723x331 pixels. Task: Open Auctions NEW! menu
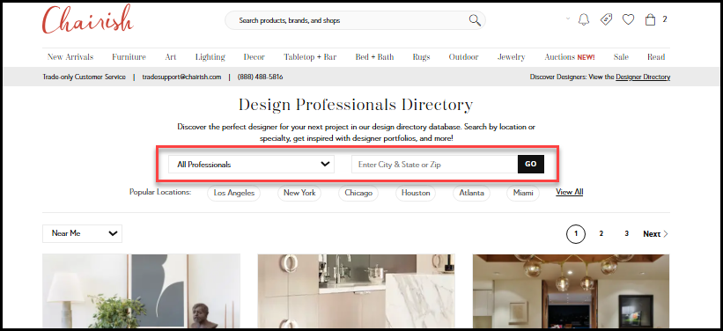pyautogui.click(x=570, y=57)
